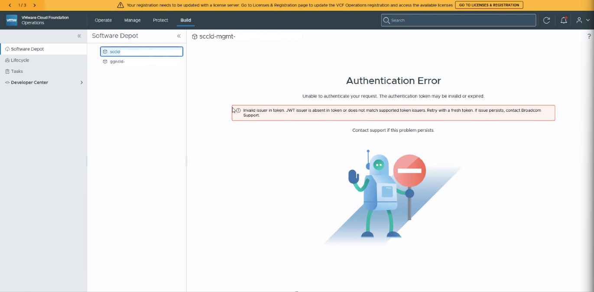This screenshot has height=292, width=594.
Task: Select the Operate menu tab
Action: coord(103,20)
